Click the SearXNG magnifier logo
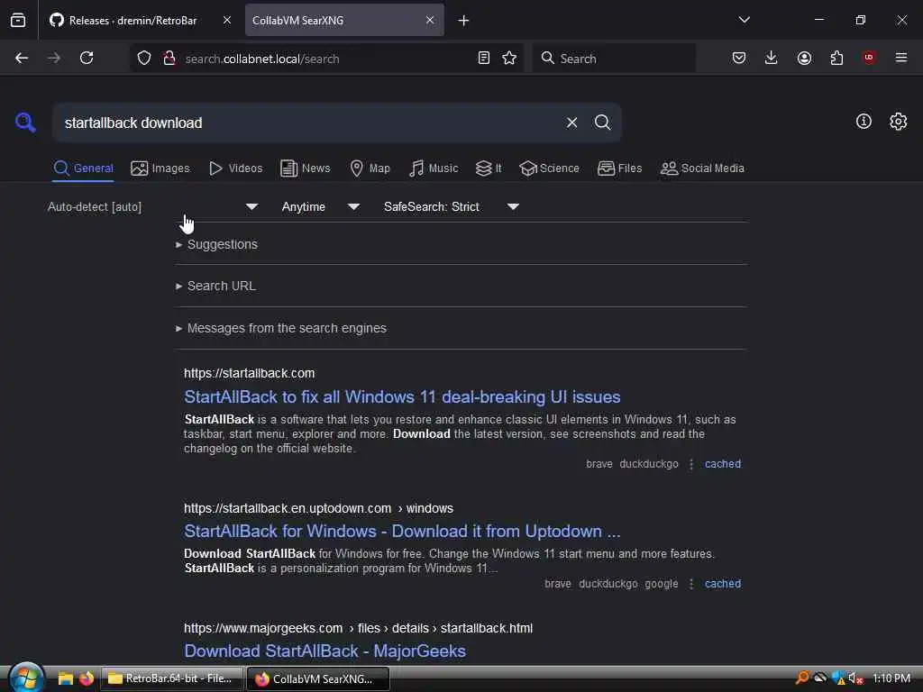The height and width of the screenshot is (692, 923). click(25, 123)
